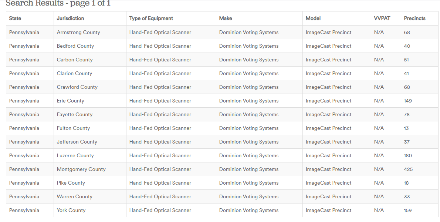440x222 pixels.
Task: Click Hand-Fed Optical Scanner in Erie County row
Action: pos(160,101)
